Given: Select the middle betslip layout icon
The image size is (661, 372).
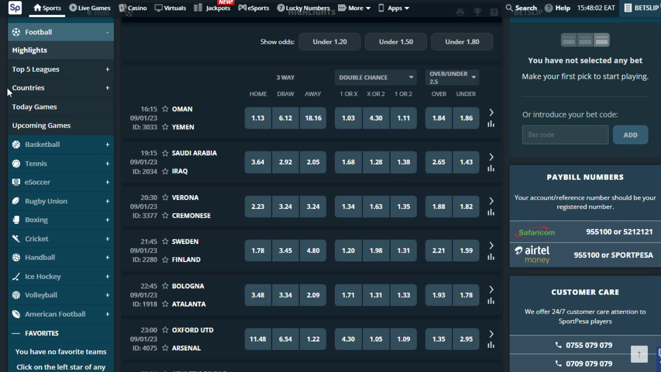Looking at the screenshot, I should [x=585, y=40].
